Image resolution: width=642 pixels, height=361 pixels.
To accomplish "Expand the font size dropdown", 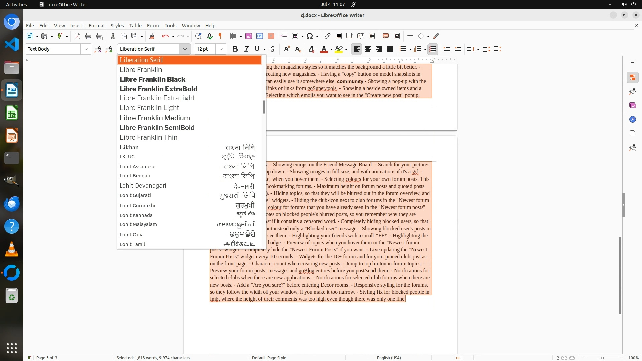I will pos(221,49).
